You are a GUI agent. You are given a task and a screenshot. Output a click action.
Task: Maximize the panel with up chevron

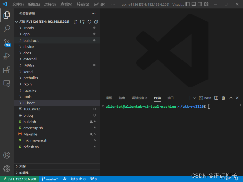click(x=231, y=98)
